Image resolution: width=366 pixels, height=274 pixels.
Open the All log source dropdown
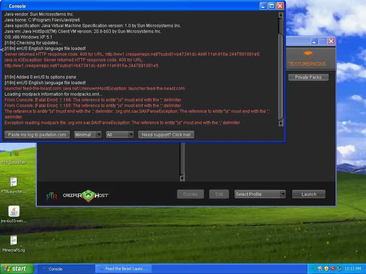pos(120,135)
